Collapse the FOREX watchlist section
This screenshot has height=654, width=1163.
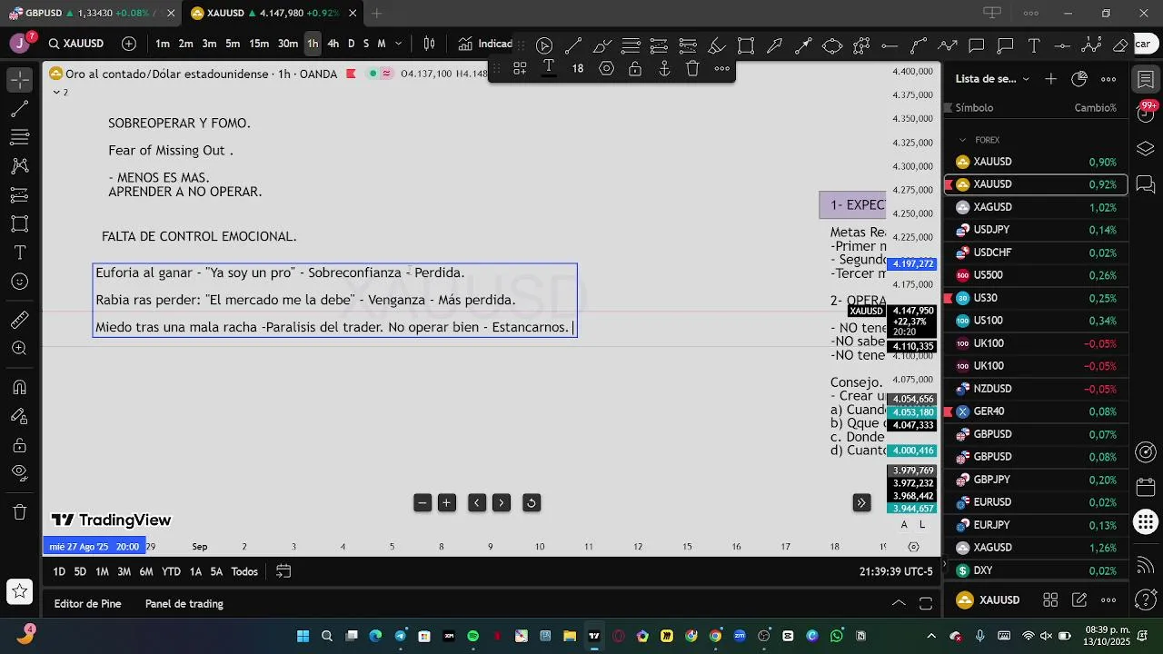point(964,140)
